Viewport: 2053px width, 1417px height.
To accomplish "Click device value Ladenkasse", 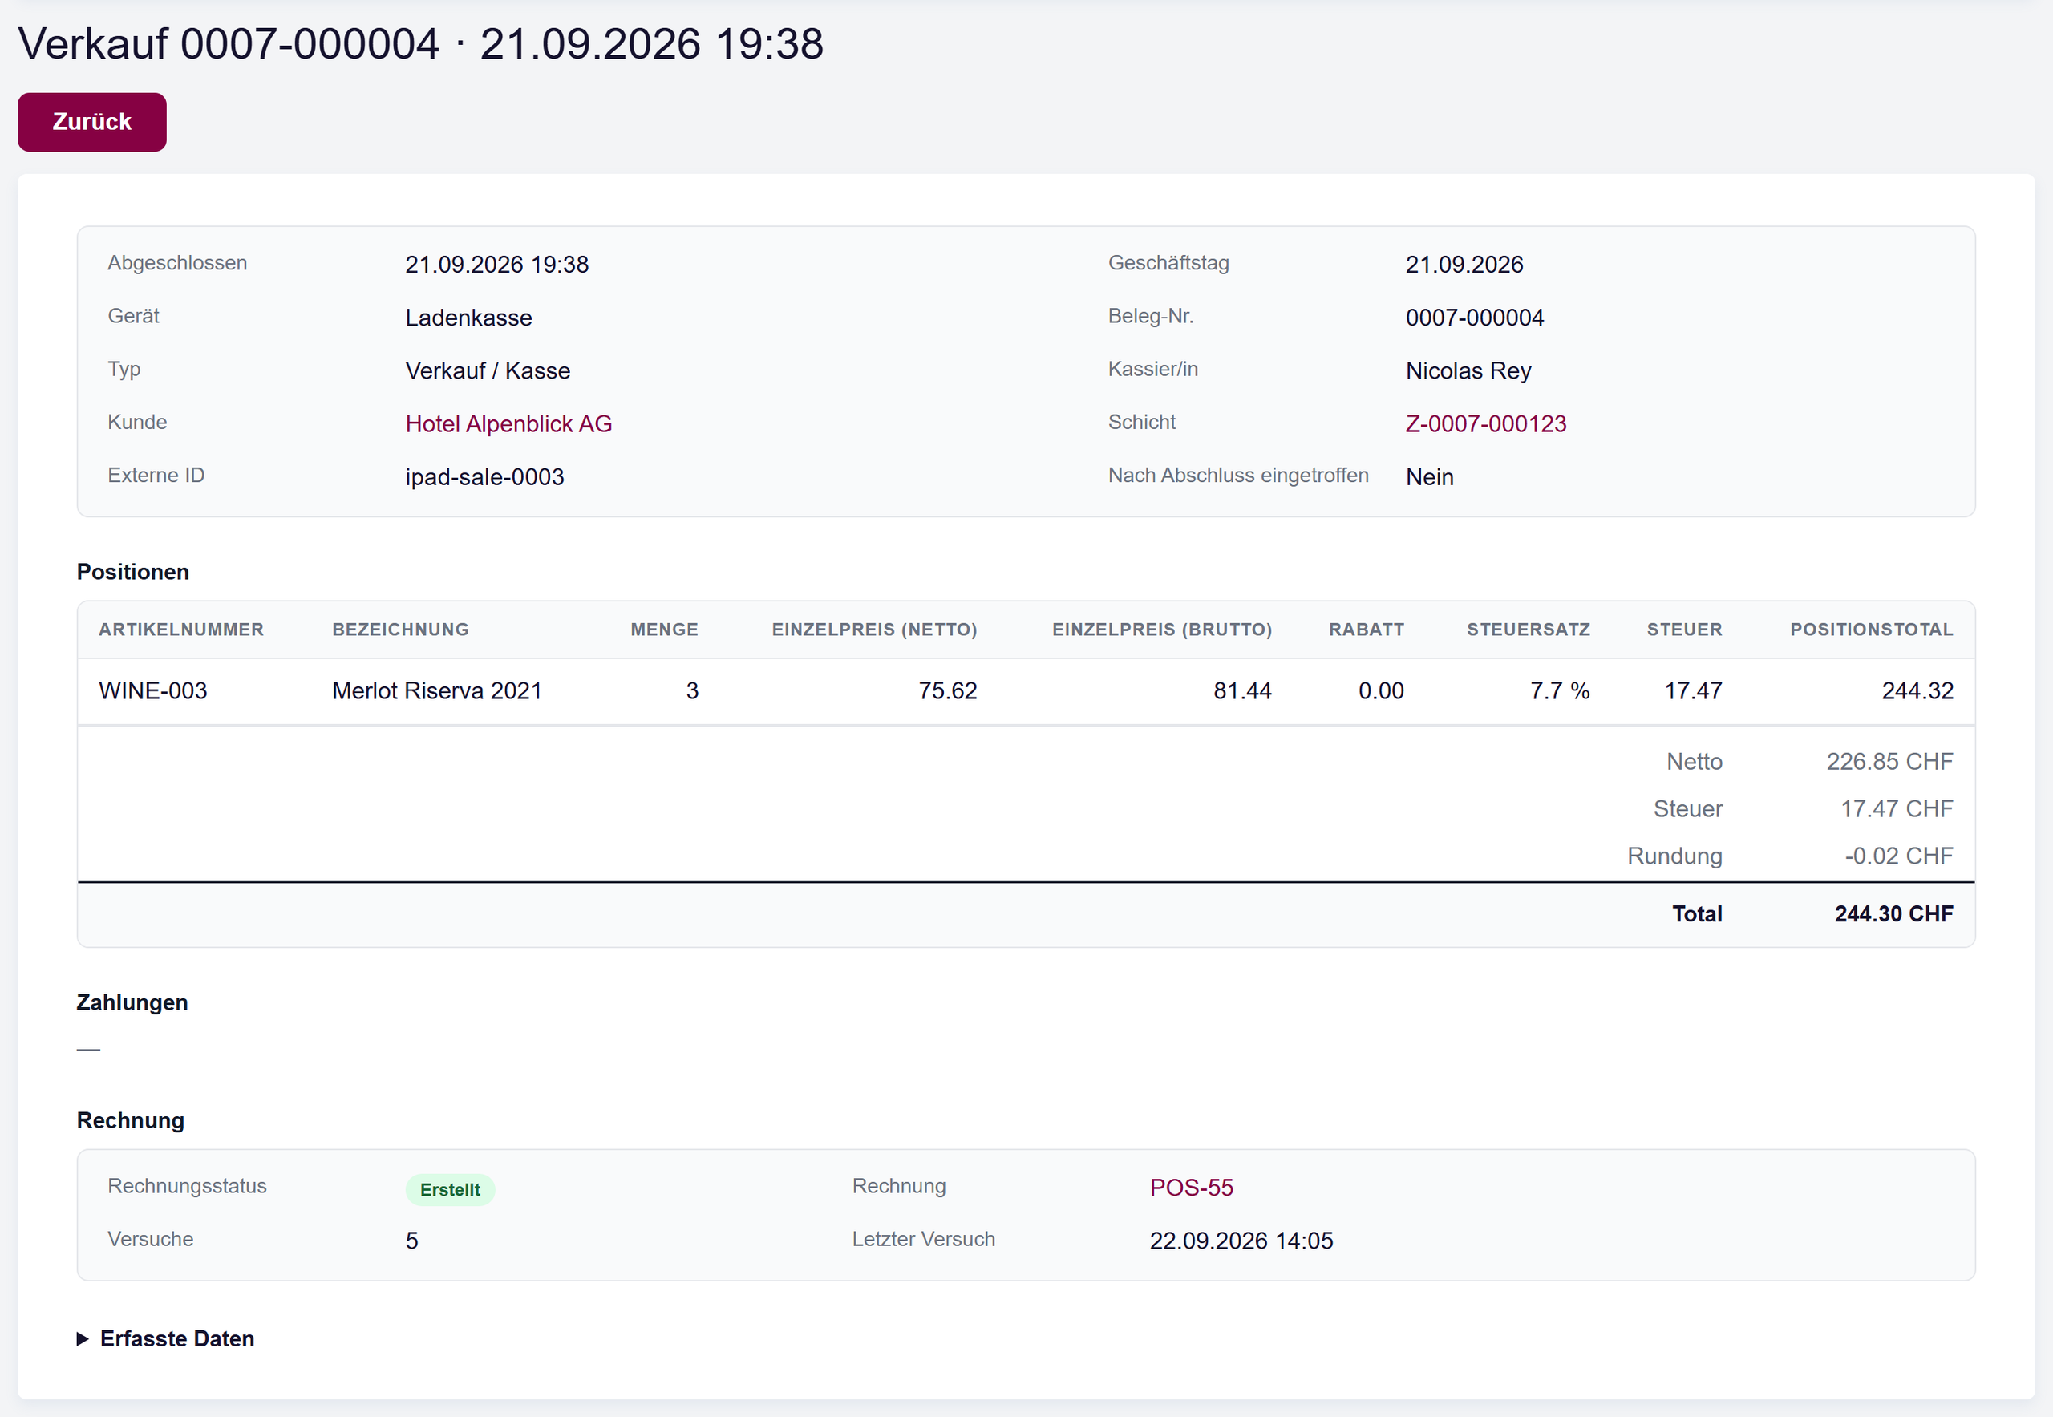I will [468, 317].
